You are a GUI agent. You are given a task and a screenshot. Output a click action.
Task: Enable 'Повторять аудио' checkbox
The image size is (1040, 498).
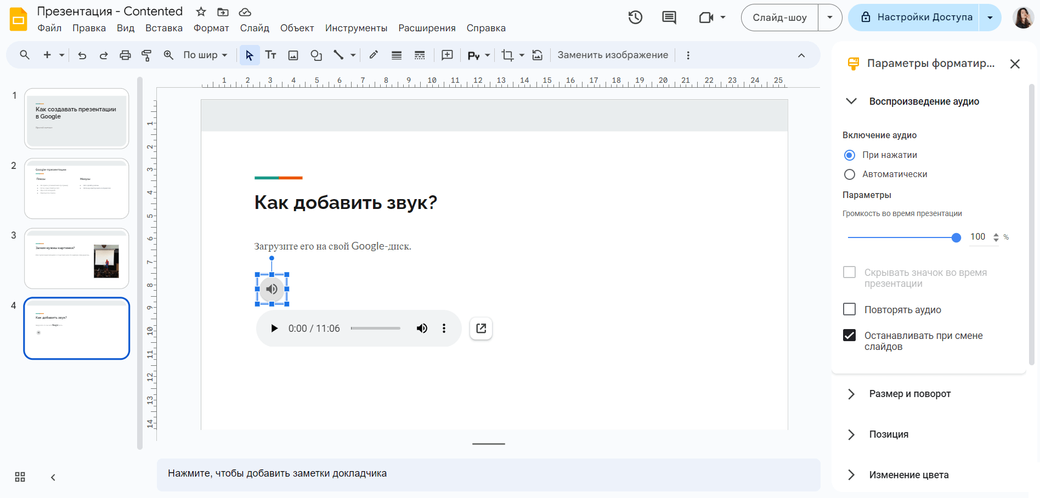pos(849,309)
